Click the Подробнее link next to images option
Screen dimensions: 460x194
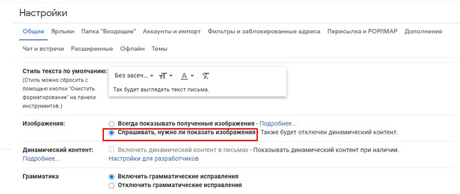point(278,123)
